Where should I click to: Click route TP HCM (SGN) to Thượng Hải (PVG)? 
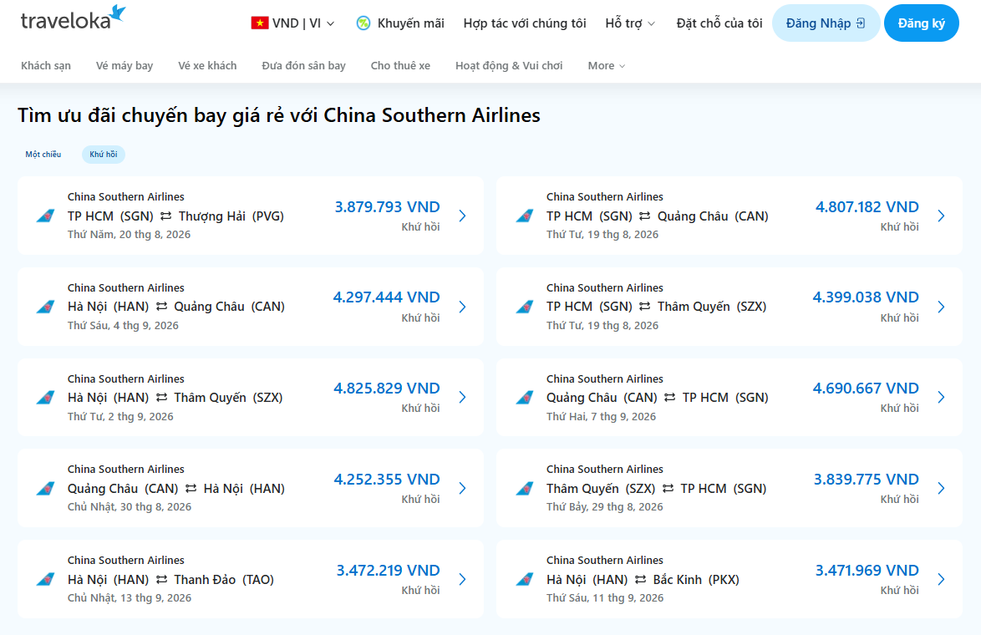pos(175,216)
